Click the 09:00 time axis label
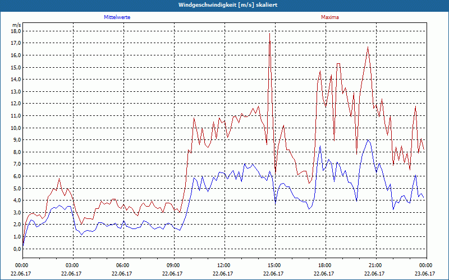The image size is (449, 280). pyautogui.click(x=175, y=265)
